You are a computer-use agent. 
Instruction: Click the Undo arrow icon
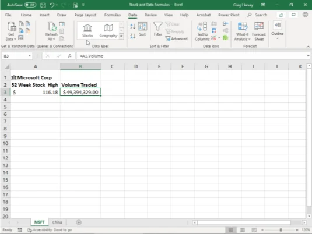click(52, 5)
